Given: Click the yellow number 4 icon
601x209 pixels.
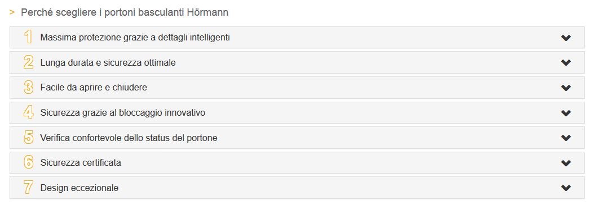Looking at the screenshot, I should pos(28,113).
